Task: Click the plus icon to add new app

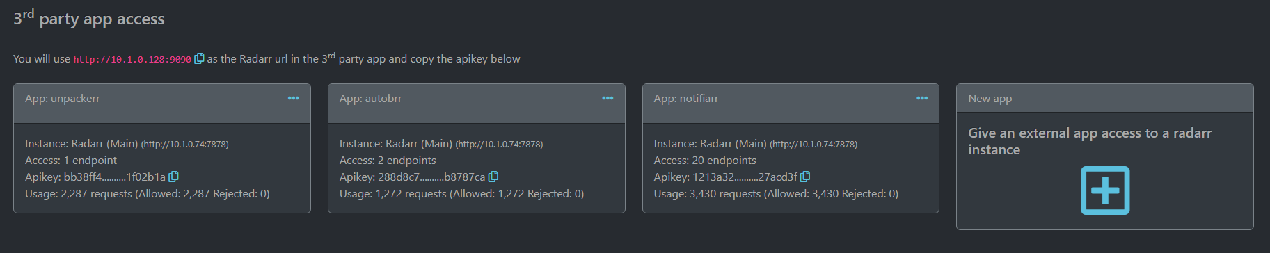Action: point(1105,190)
